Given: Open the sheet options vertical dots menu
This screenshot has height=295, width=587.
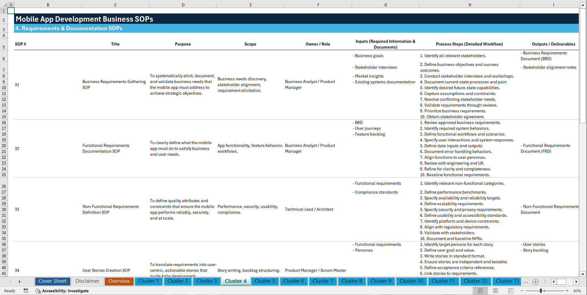Looking at the screenshot, I should coord(545,282).
